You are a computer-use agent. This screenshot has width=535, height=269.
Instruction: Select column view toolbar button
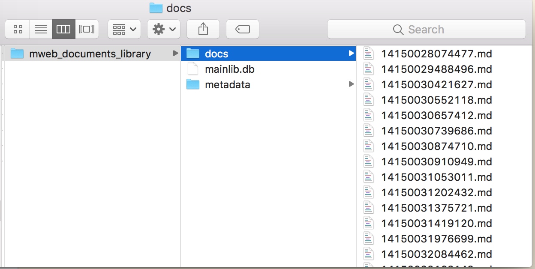tap(63, 30)
